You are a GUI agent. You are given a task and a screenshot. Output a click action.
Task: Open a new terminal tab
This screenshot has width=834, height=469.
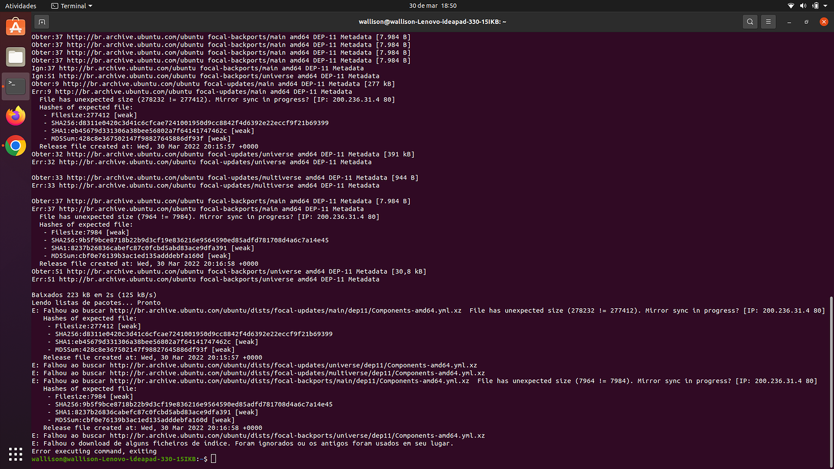pyautogui.click(x=42, y=22)
